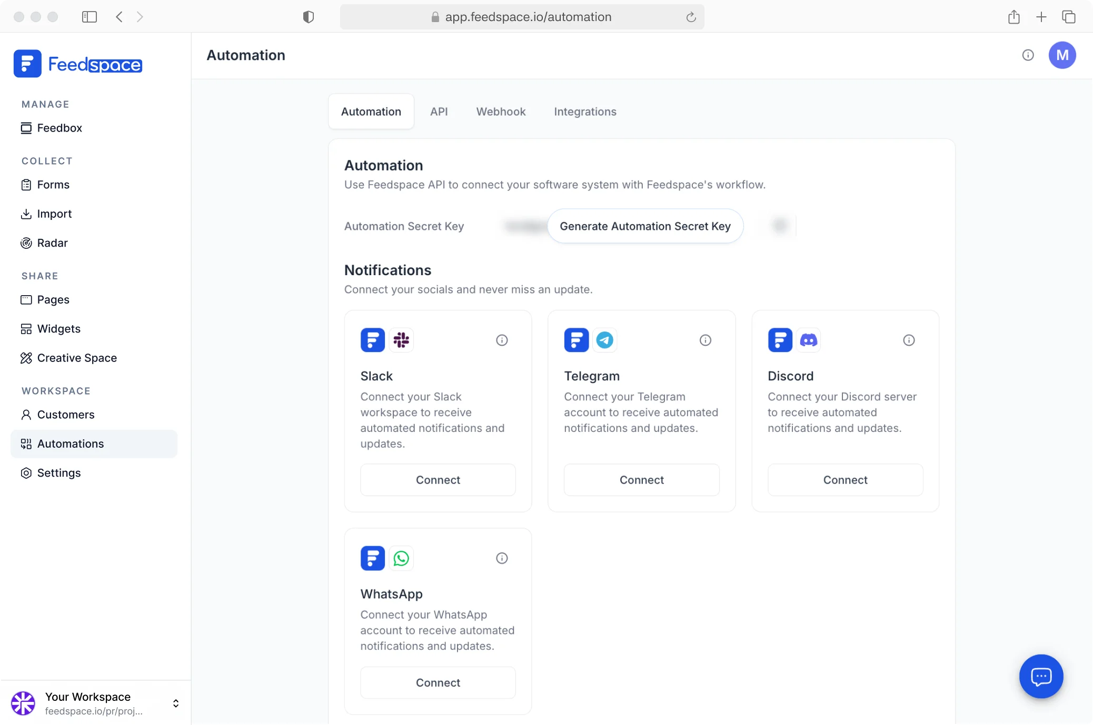Switch to the API tab
The width and height of the screenshot is (1093, 725).
click(x=439, y=112)
